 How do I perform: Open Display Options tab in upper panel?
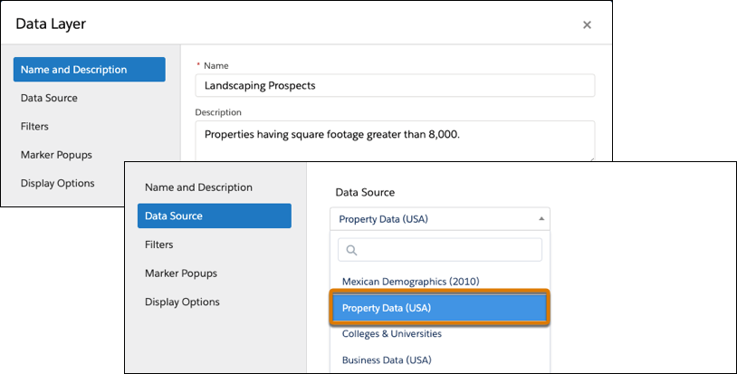coord(57,183)
